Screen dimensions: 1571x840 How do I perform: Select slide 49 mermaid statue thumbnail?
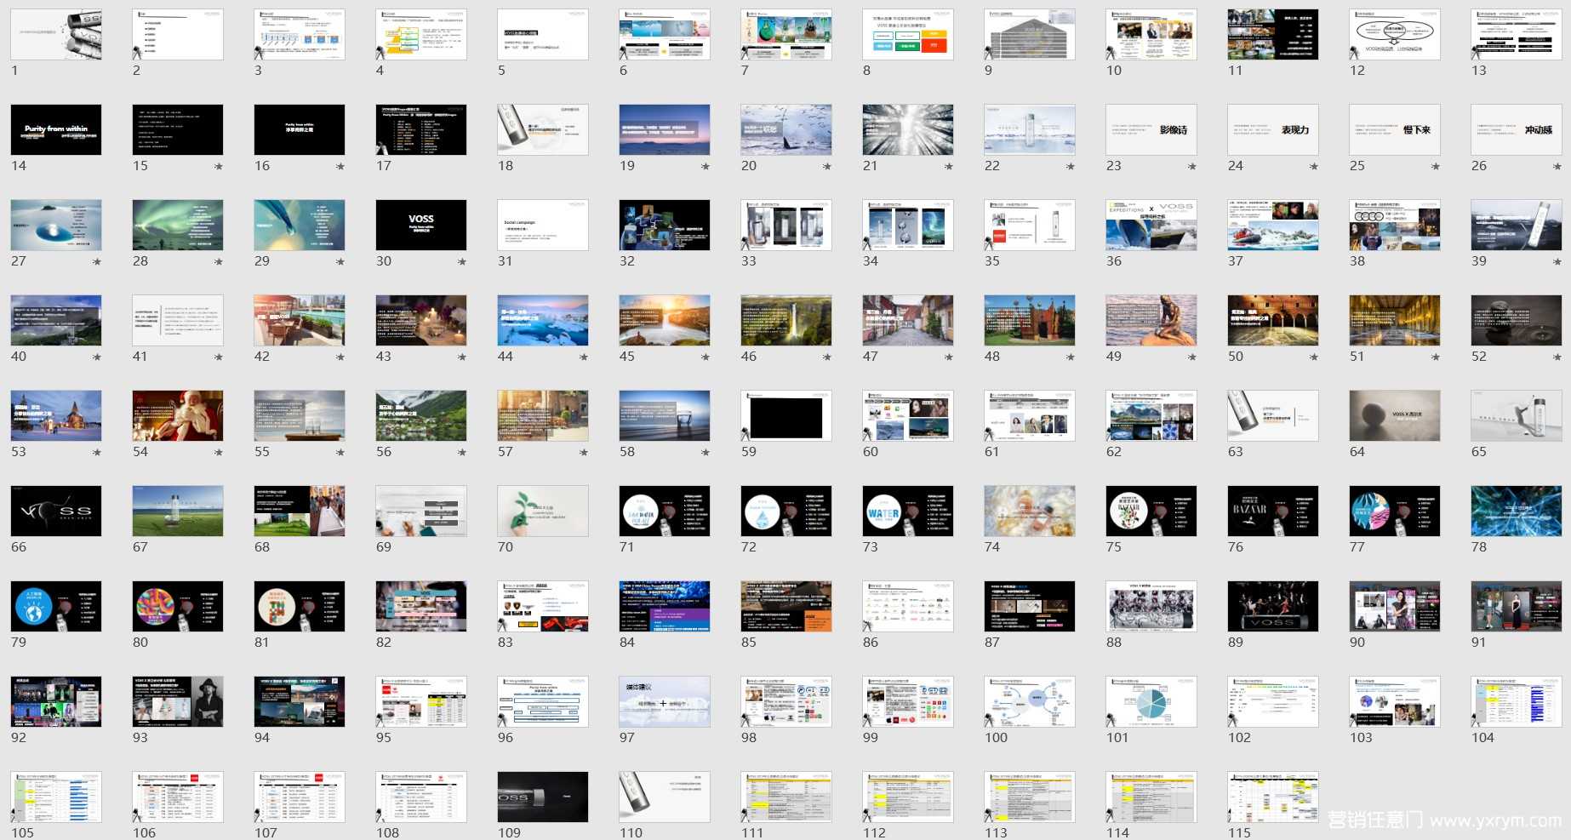(x=1151, y=320)
